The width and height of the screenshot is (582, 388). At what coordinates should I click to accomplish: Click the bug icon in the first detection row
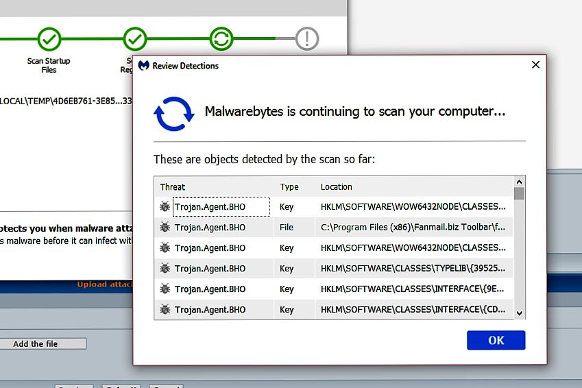coord(165,207)
